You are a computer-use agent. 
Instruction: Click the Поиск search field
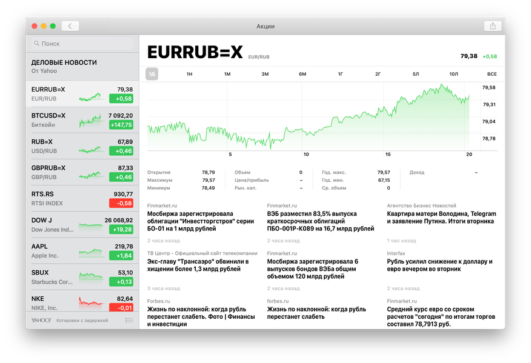coord(82,44)
